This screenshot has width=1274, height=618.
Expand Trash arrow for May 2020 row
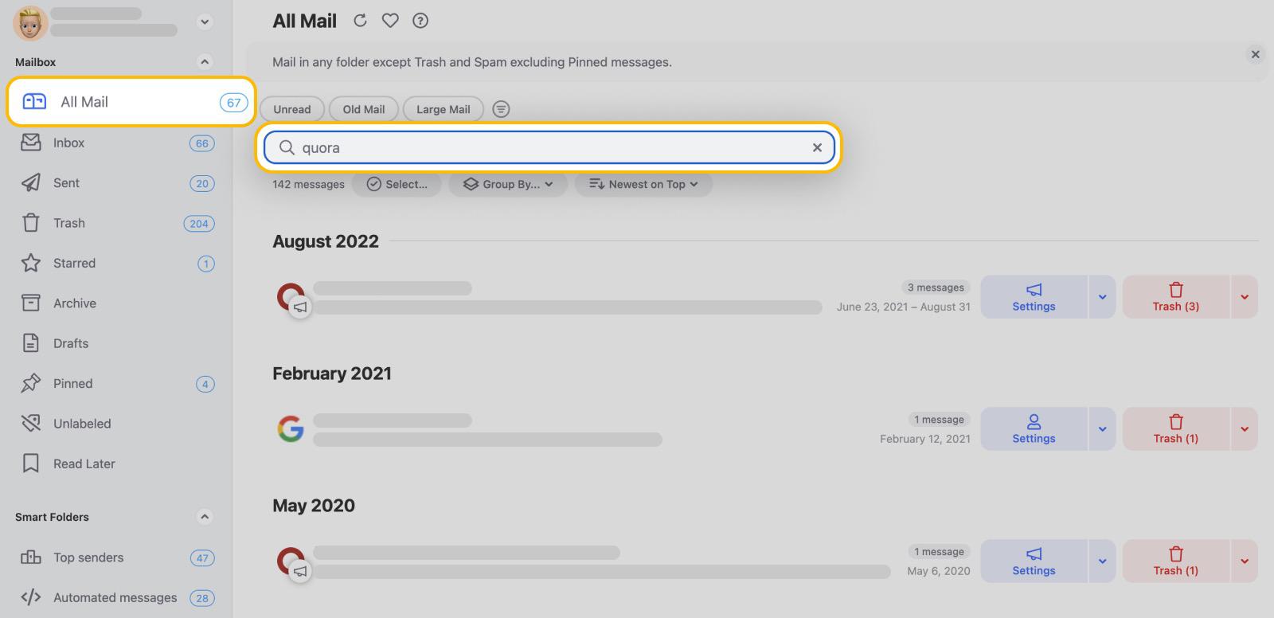click(1245, 561)
